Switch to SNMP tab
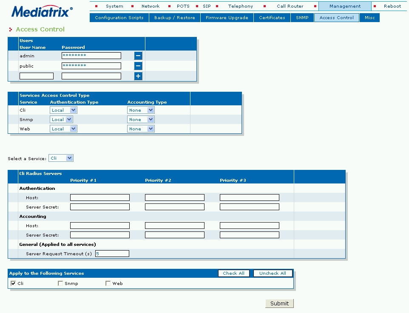This screenshot has height=313, width=409. pyautogui.click(x=302, y=18)
